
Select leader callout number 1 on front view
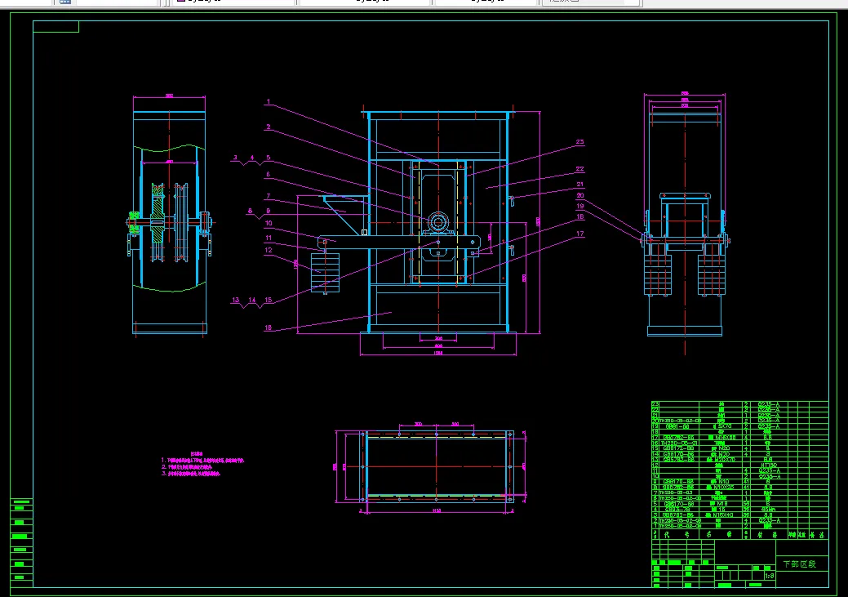(268, 102)
